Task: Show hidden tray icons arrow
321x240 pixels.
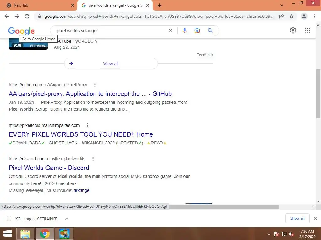Action: [x=269, y=234]
